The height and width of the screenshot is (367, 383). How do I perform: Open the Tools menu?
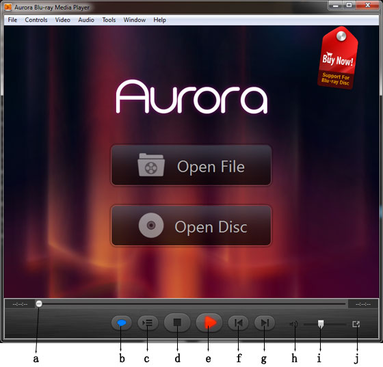(109, 20)
